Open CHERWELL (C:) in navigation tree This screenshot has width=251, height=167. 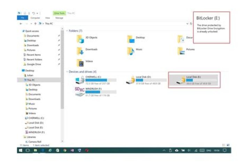tap(36, 118)
